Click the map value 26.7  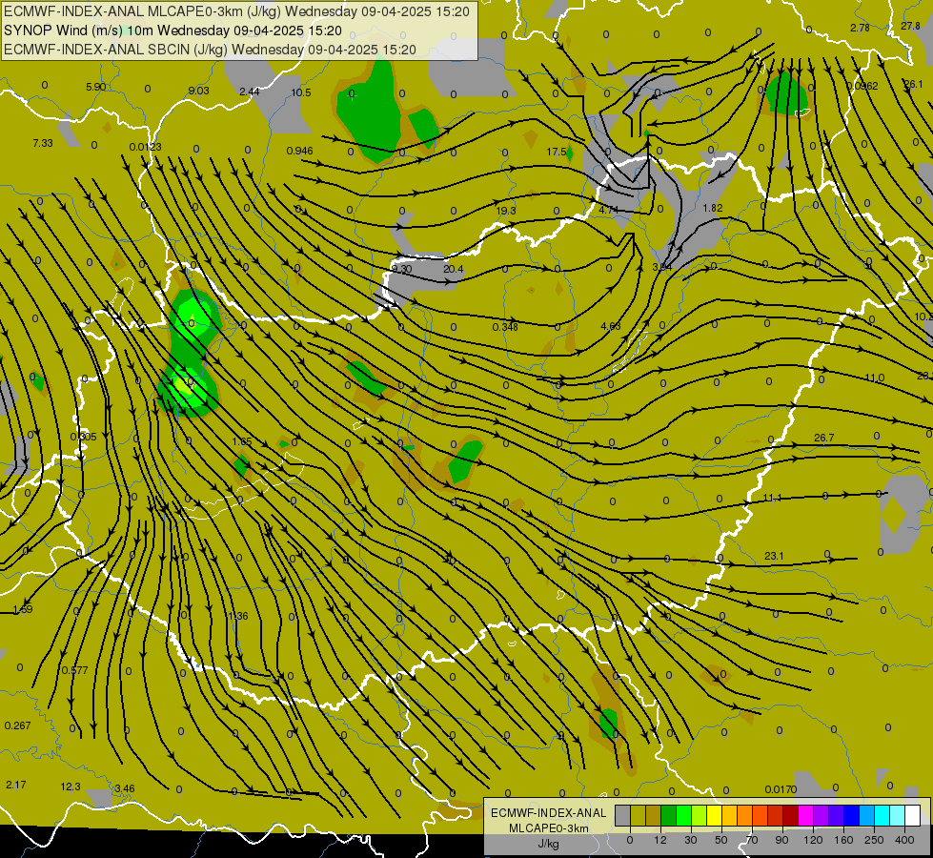point(824,438)
